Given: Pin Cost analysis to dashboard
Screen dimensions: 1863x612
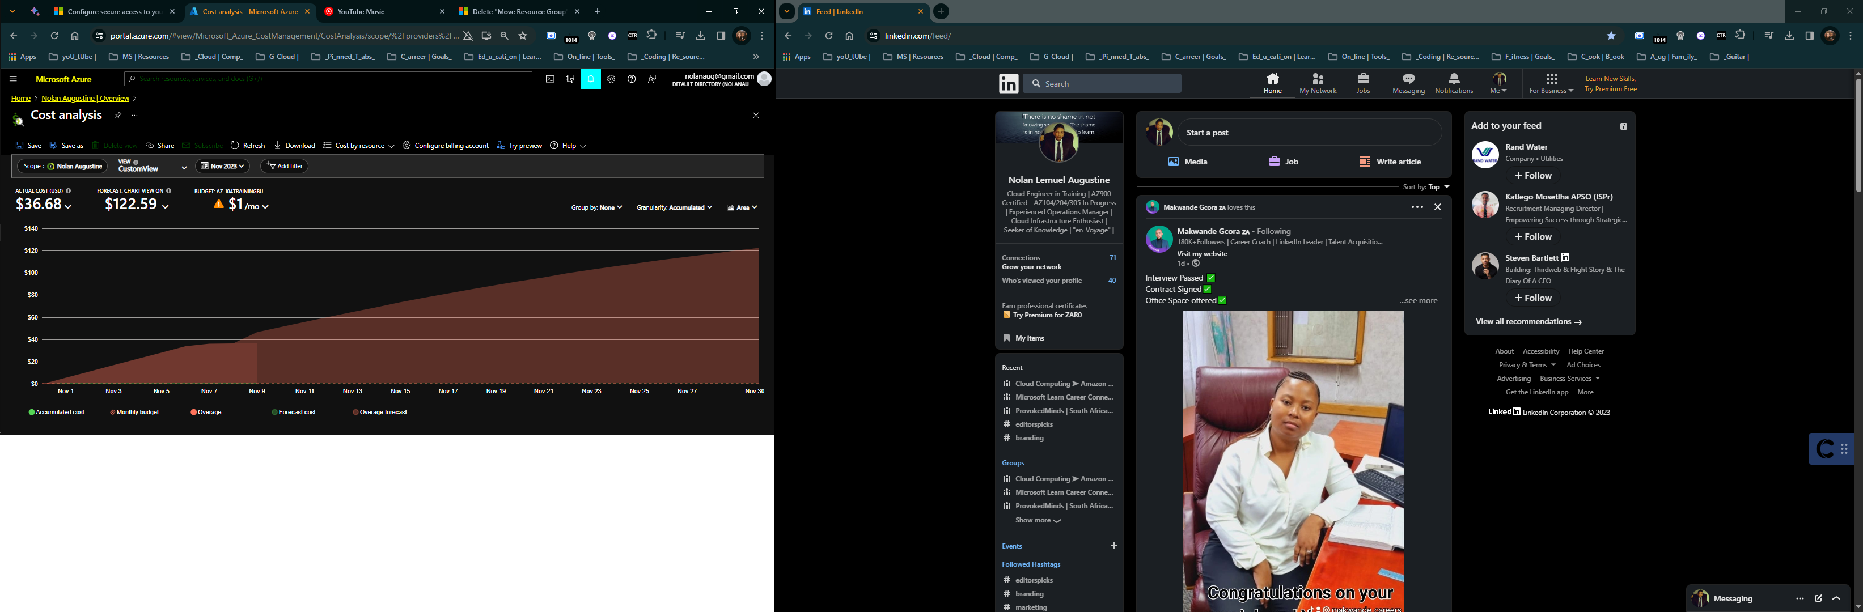Looking at the screenshot, I should [x=118, y=115].
